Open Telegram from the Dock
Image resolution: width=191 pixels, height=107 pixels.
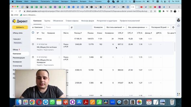click(46, 102)
